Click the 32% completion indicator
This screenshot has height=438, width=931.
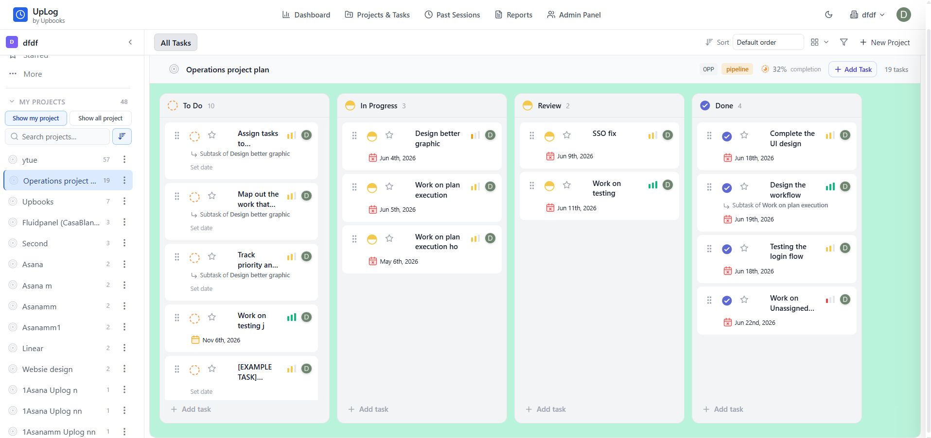click(x=791, y=69)
